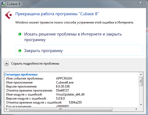
Task: Click the Сигнатура проблемы heading
Action: pyautogui.click(x=21, y=74)
